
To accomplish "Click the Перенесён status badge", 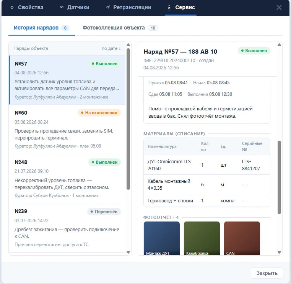I will 104,212.
